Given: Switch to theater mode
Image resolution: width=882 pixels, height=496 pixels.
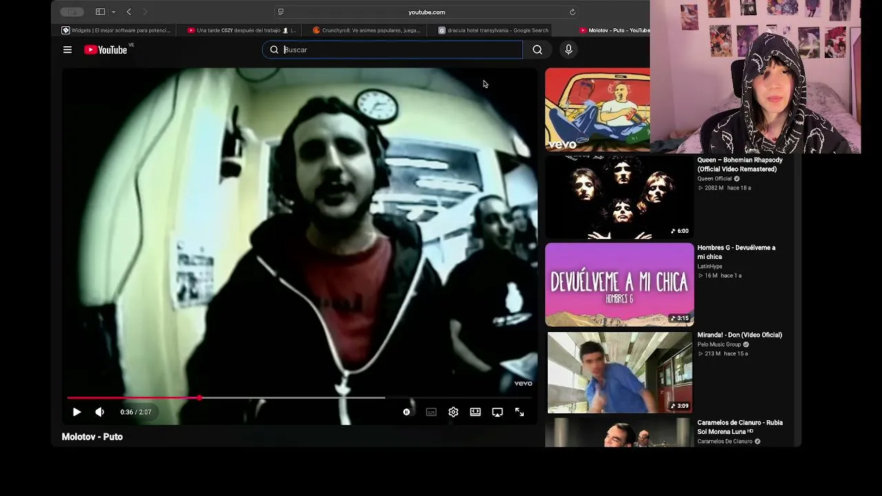Looking at the screenshot, I should (x=475, y=412).
